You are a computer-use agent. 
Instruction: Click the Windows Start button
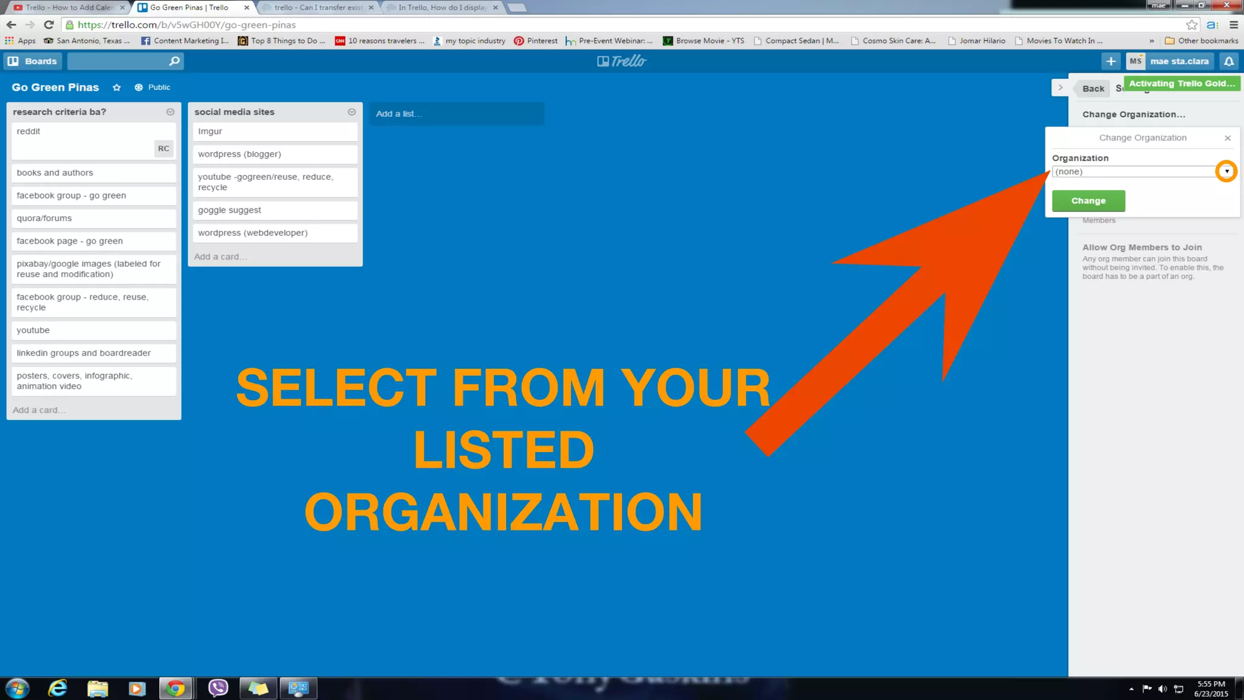coord(18,688)
